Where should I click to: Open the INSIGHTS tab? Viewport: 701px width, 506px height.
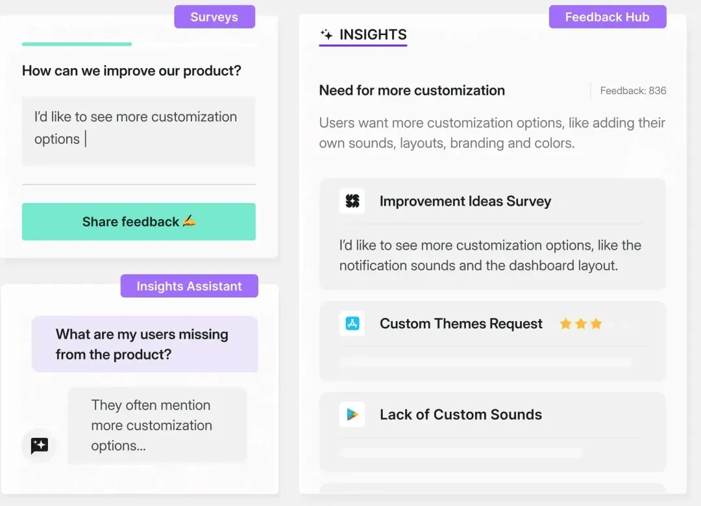pos(363,35)
